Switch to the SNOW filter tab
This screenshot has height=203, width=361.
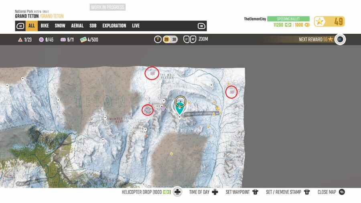(x=60, y=26)
